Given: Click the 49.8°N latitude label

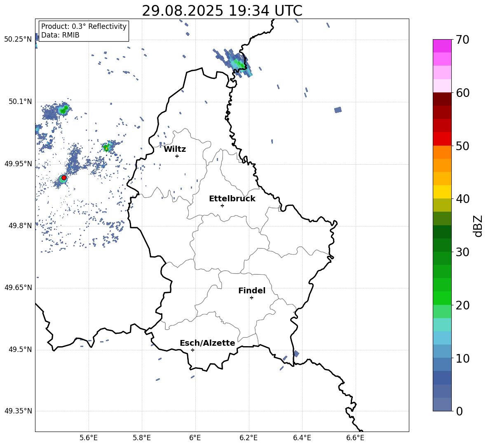Looking at the screenshot, I should coord(20,226).
